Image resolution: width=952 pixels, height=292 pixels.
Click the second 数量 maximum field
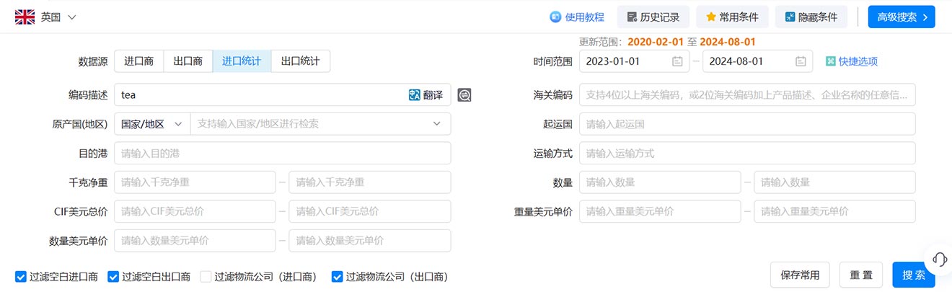point(835,182)
